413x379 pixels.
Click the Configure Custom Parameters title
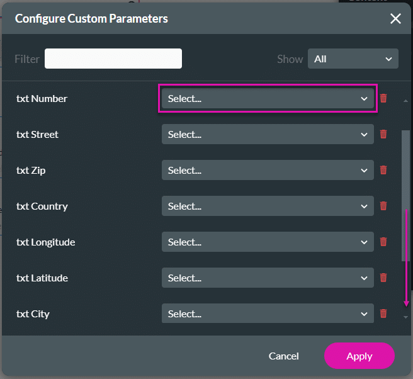point(91,19)
